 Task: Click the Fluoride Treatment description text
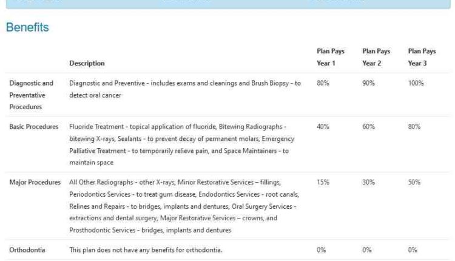182,144
